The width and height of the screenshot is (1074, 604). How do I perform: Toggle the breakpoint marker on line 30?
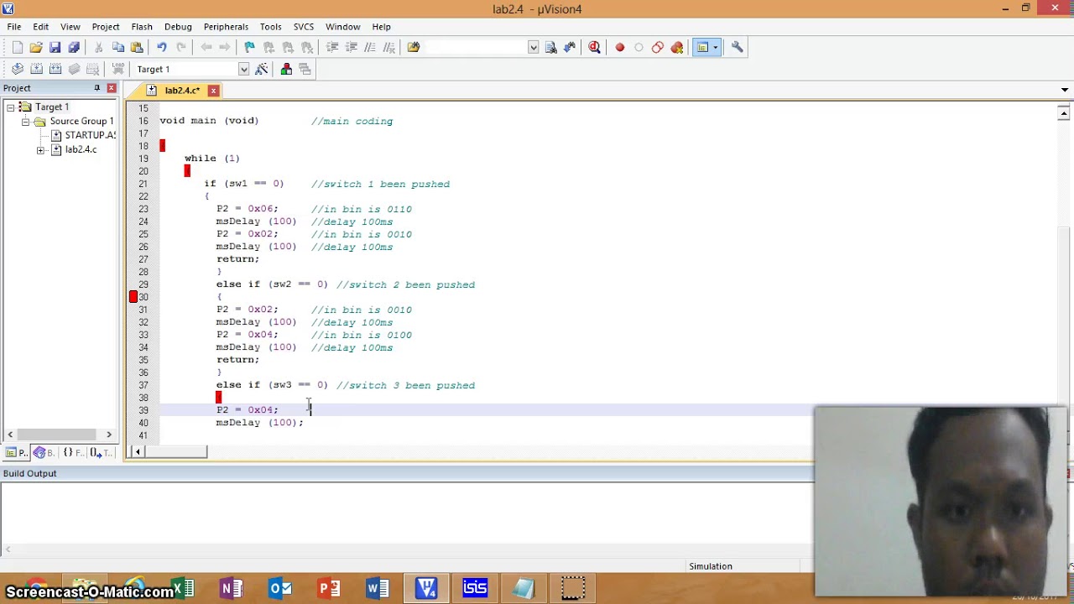(133, 297)
